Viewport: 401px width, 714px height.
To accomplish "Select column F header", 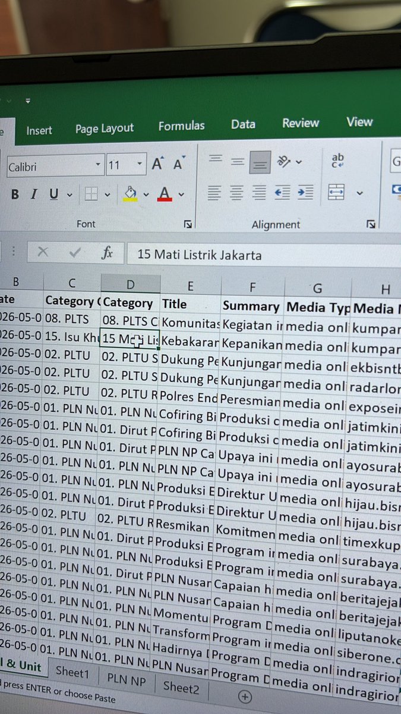I will point(252,288).
